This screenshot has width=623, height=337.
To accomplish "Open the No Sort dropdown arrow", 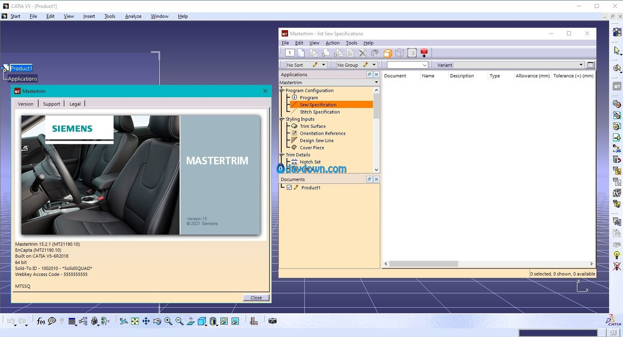I will click(x=323, y=65).
